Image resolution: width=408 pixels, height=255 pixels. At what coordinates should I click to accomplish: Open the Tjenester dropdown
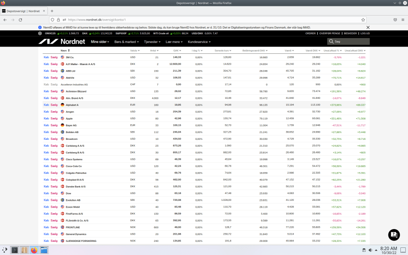(153, 41)
